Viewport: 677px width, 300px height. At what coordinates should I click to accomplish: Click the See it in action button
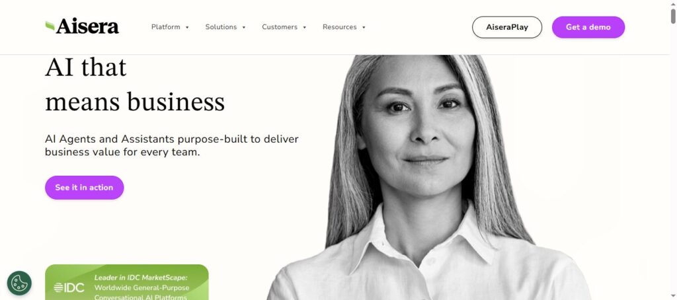pyautogui.click(x=84, y=188)
